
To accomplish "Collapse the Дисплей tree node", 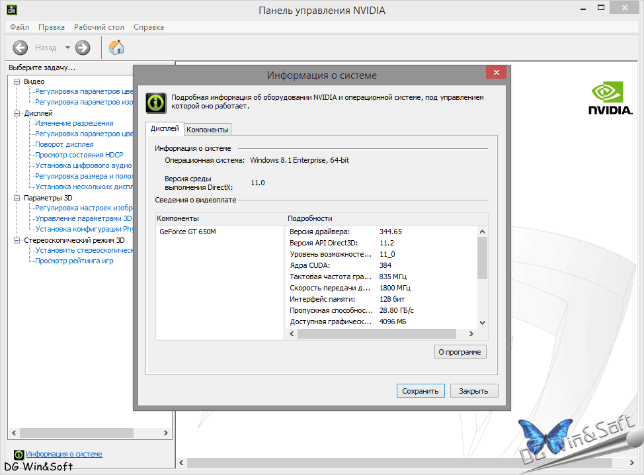I will [17, 113].
